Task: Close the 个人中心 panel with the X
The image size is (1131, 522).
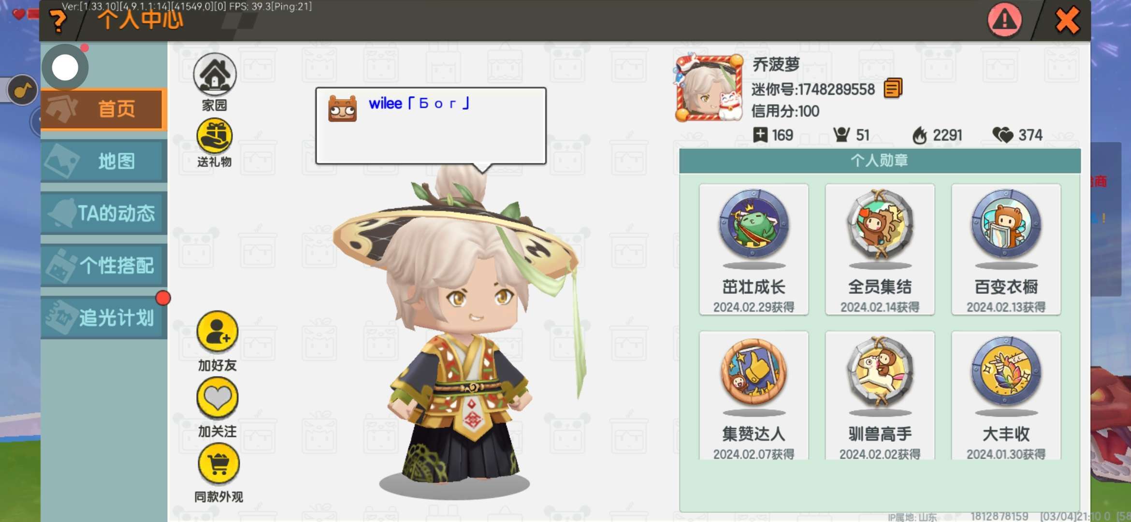Action: tap(1066, 20)
